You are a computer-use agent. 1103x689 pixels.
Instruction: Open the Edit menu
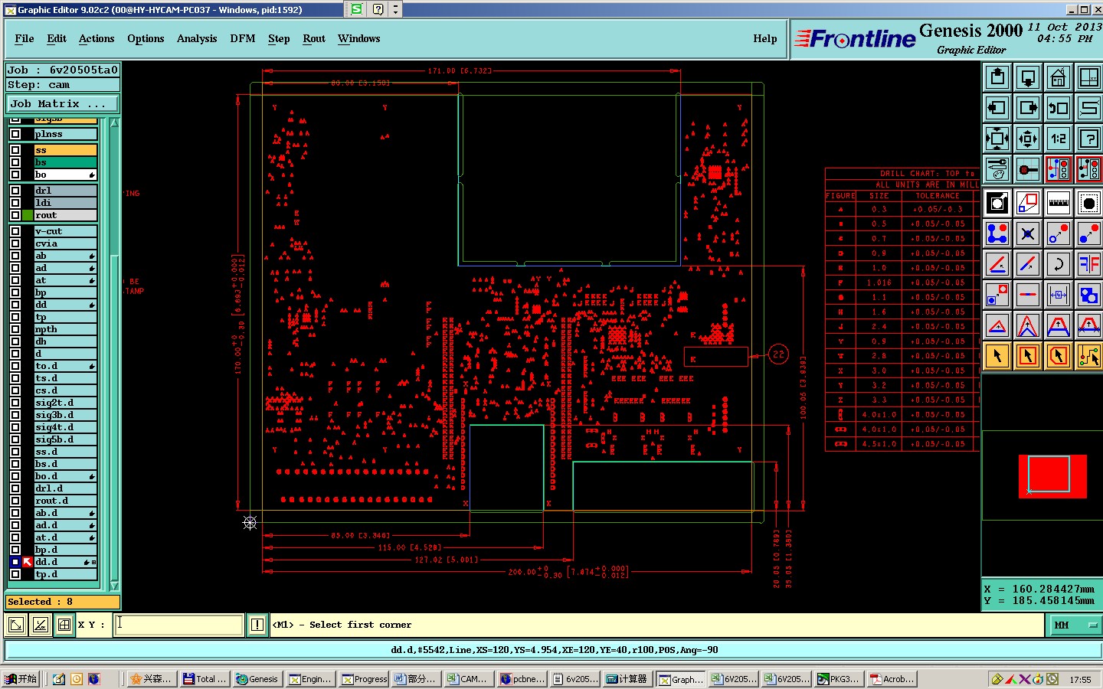[x=57, y=38]
